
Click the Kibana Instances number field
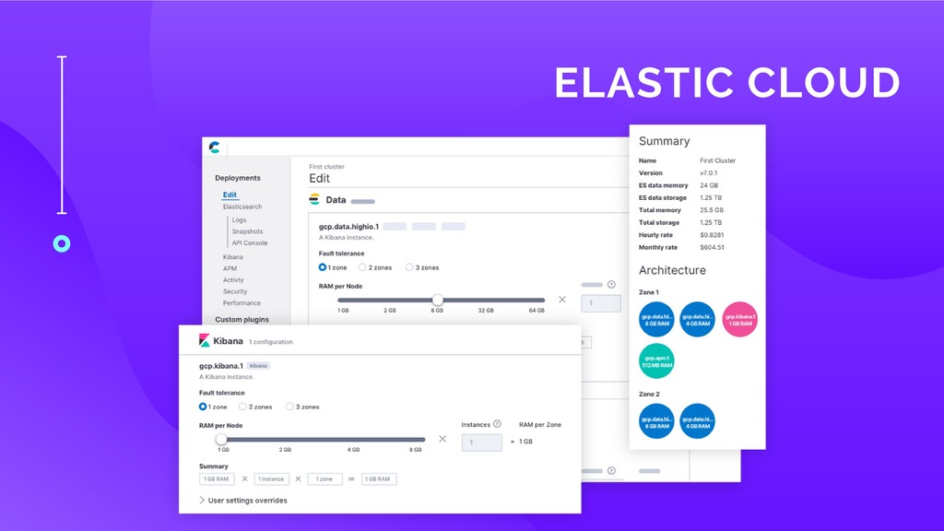[x=481, y=442]
